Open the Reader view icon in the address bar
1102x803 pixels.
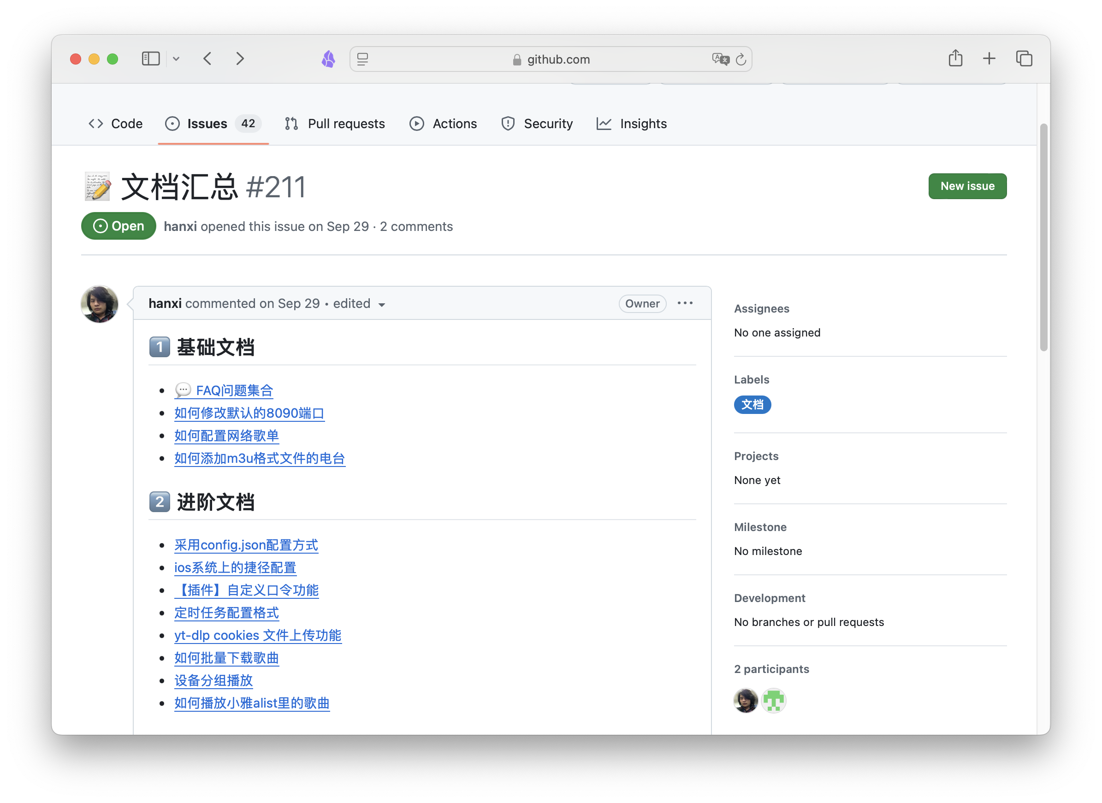(362, 59)
